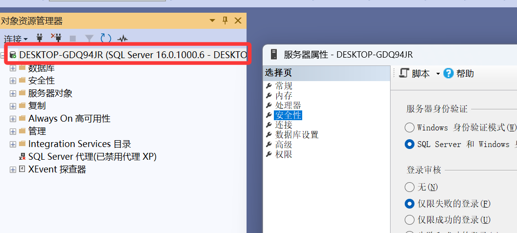Open the highlighted 安全性 page in 服务器属性

point(288,115)
